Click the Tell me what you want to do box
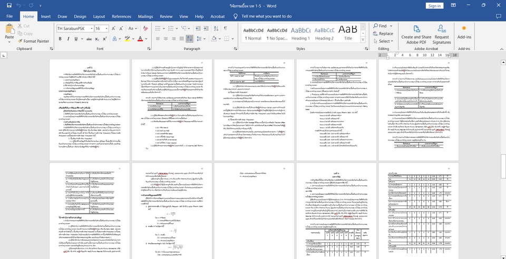The height and width of the screenshot is (259, 506). tap(266, 16)
